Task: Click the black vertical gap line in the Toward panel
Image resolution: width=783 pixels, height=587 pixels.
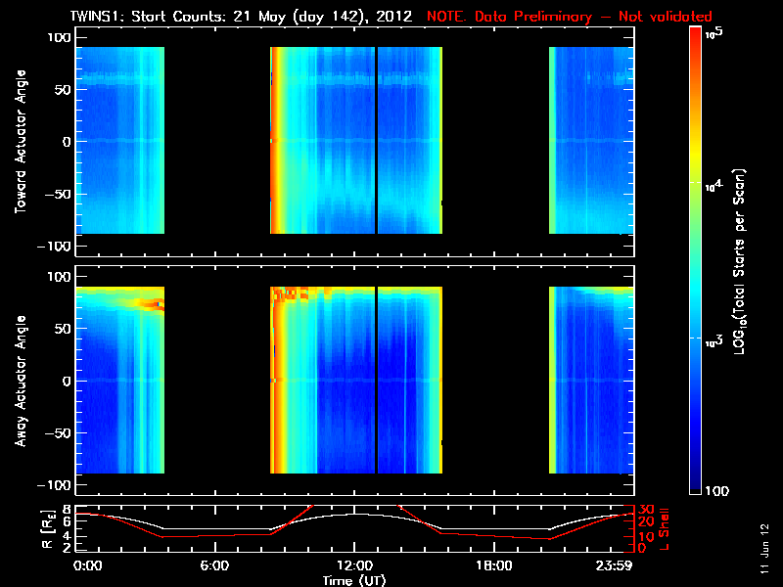Action: pyautogui.click(x=376, y=140)
